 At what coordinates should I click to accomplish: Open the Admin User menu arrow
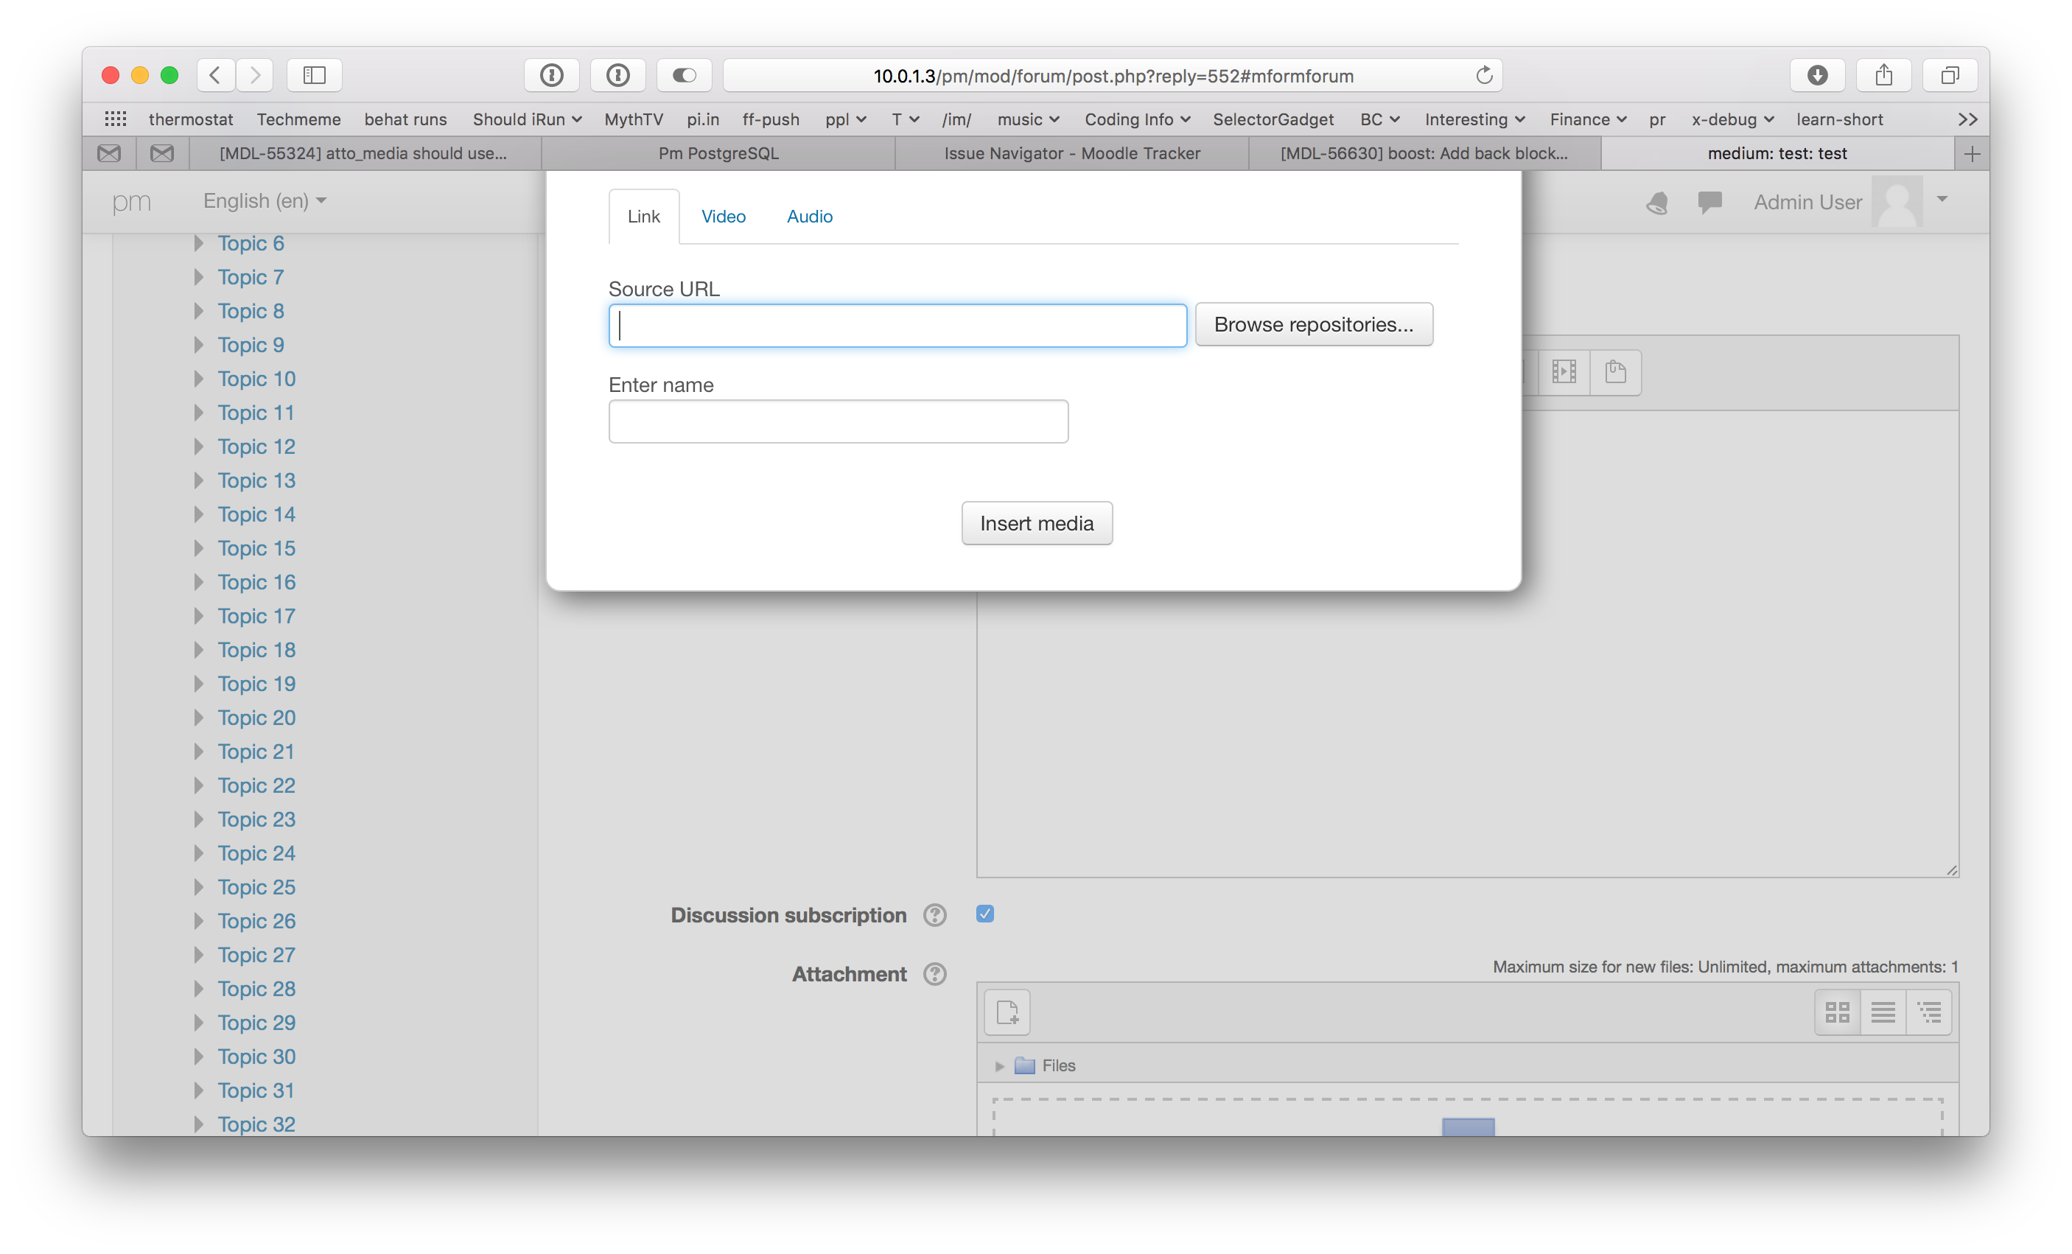pos(1942,200)
